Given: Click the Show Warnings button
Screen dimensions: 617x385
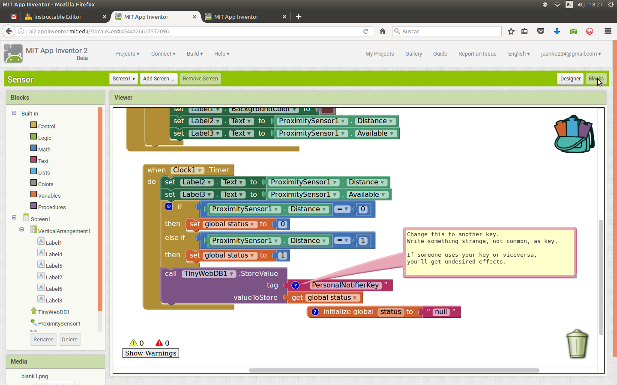Looking at the screenshot, I should pos(151,353).
